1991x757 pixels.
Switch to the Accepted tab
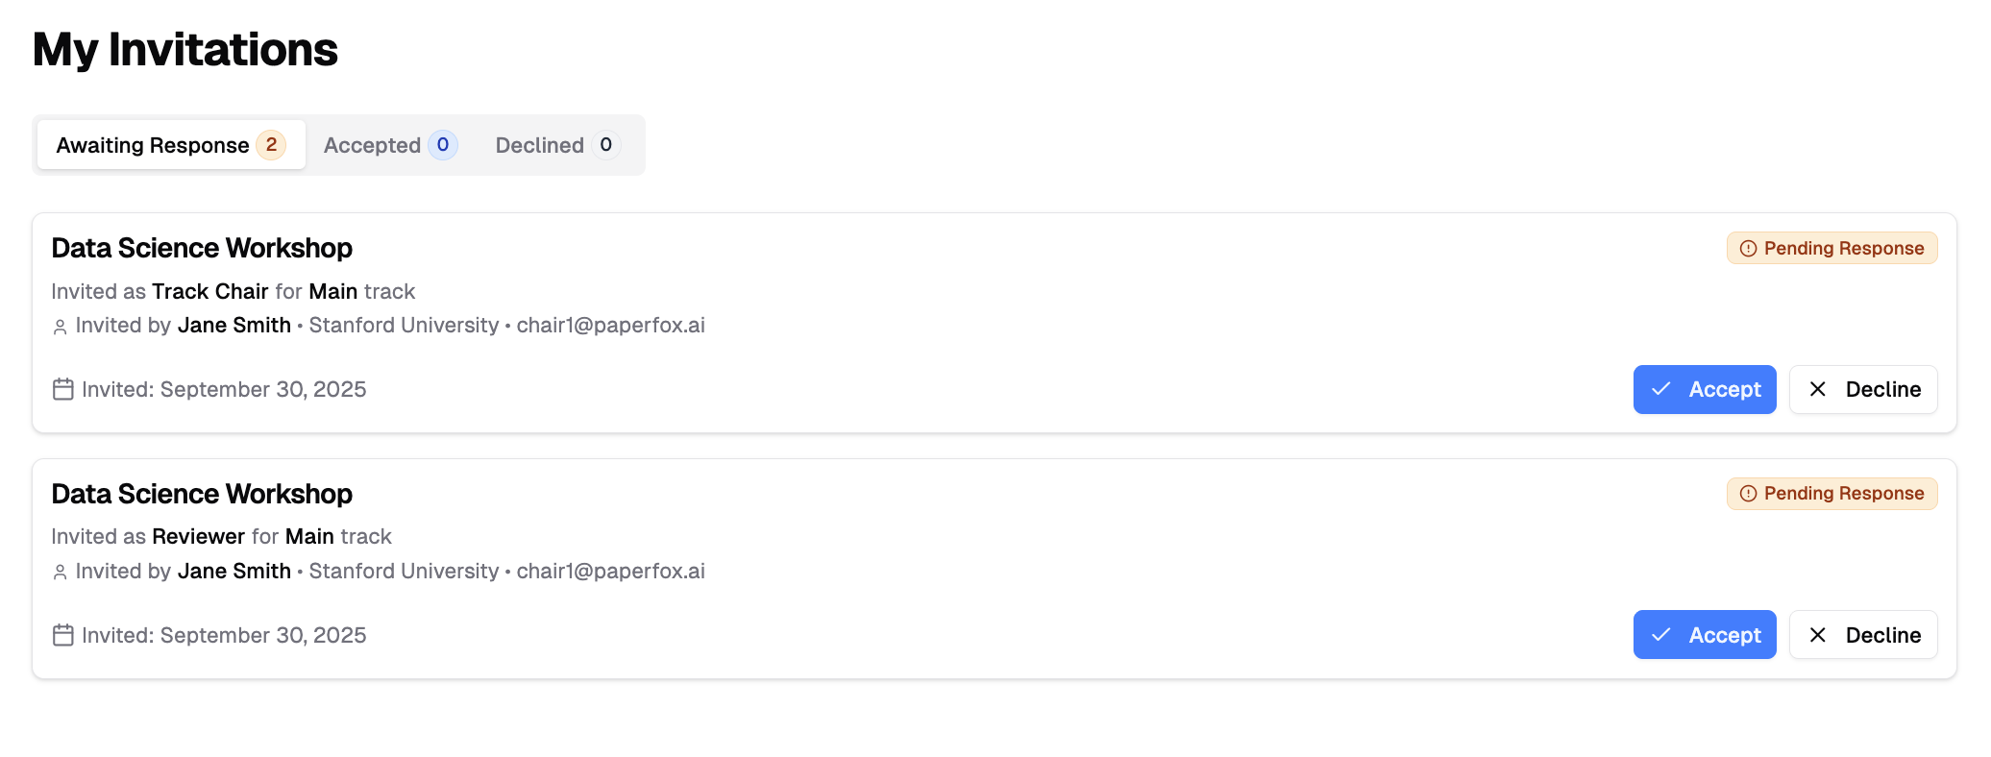pyautogui.click(x=389, y=145)
